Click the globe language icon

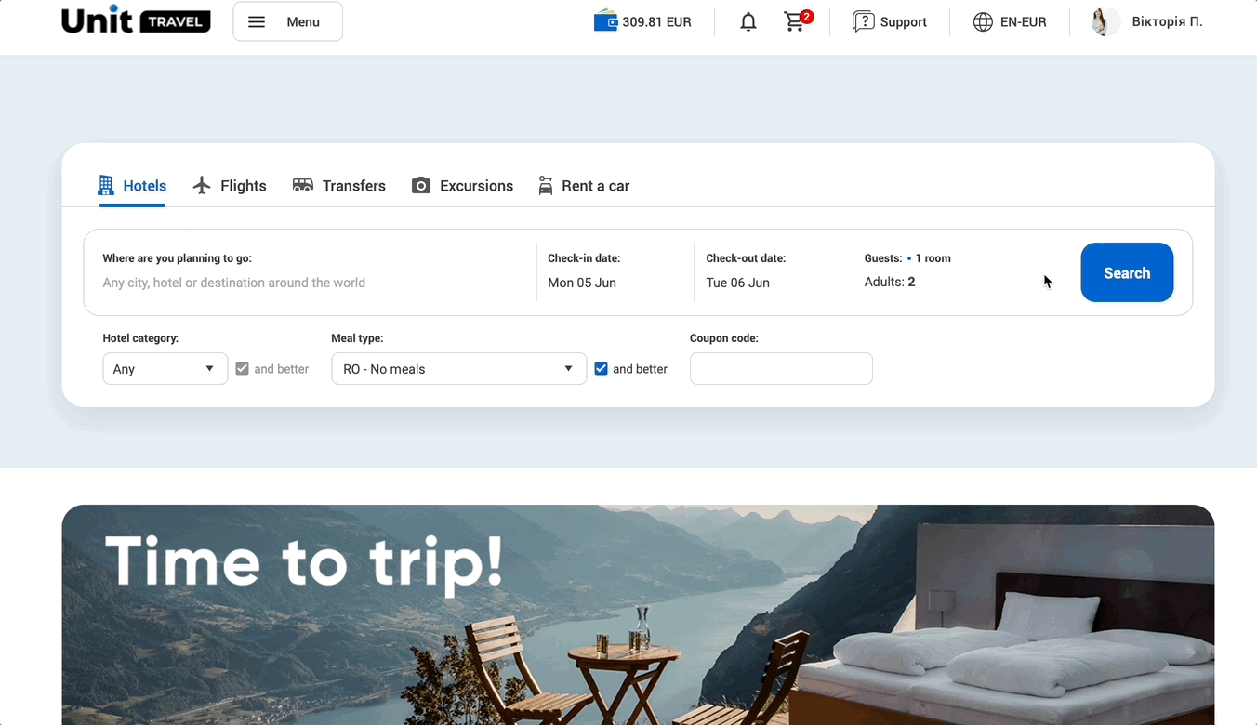pyautogui.click(x=983, y=21)
